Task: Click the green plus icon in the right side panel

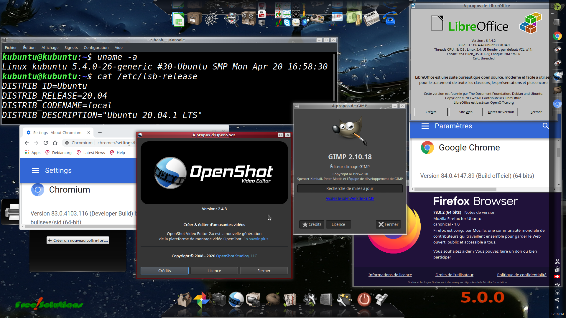Action: pyautogui.click(x=557, y=7)
